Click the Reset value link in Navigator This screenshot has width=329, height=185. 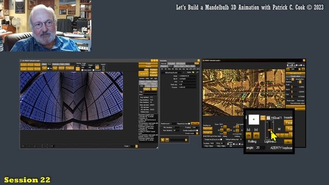click(290, 101)
